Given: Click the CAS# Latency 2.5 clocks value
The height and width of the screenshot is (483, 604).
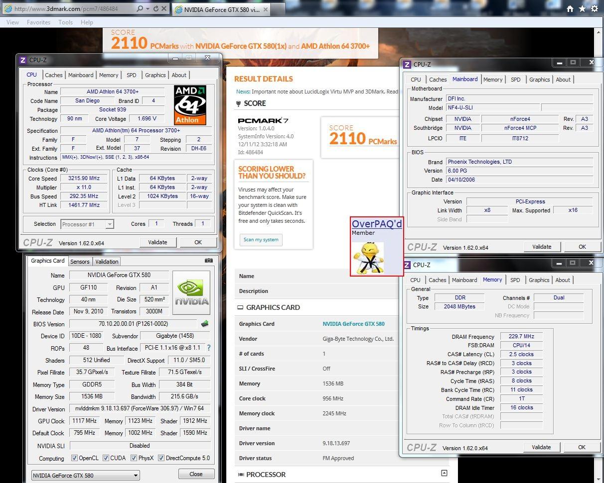Looking at the screenshot, I should coord(521,354).
